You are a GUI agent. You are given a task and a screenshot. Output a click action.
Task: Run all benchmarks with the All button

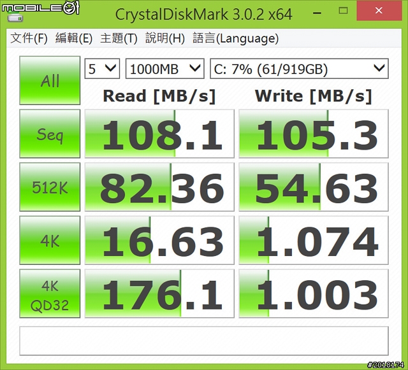point(50,80)
